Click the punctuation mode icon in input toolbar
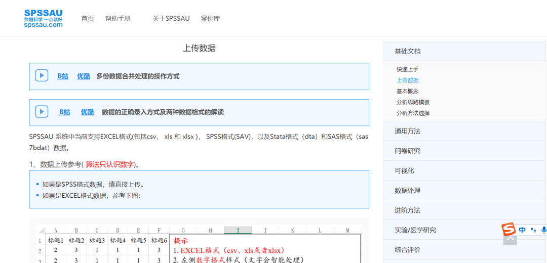Viewport: 547px width, 263px height. coord(533,230)
